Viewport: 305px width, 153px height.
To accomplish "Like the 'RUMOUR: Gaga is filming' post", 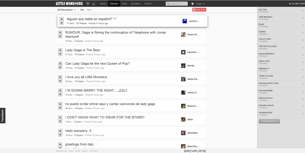I will pos(60,33).
